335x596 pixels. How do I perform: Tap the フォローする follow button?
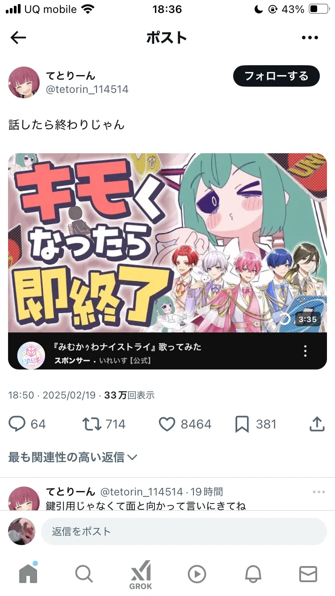click(276, 76)
